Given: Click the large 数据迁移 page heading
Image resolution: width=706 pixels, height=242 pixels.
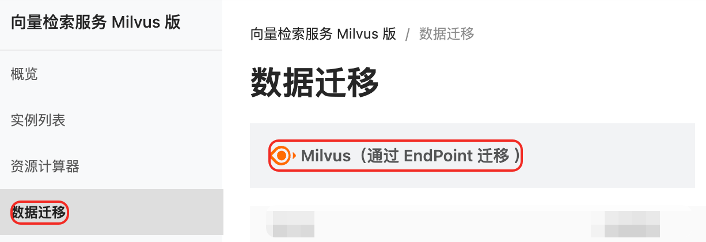Looking at the screenshot, I should click(314, 83).
